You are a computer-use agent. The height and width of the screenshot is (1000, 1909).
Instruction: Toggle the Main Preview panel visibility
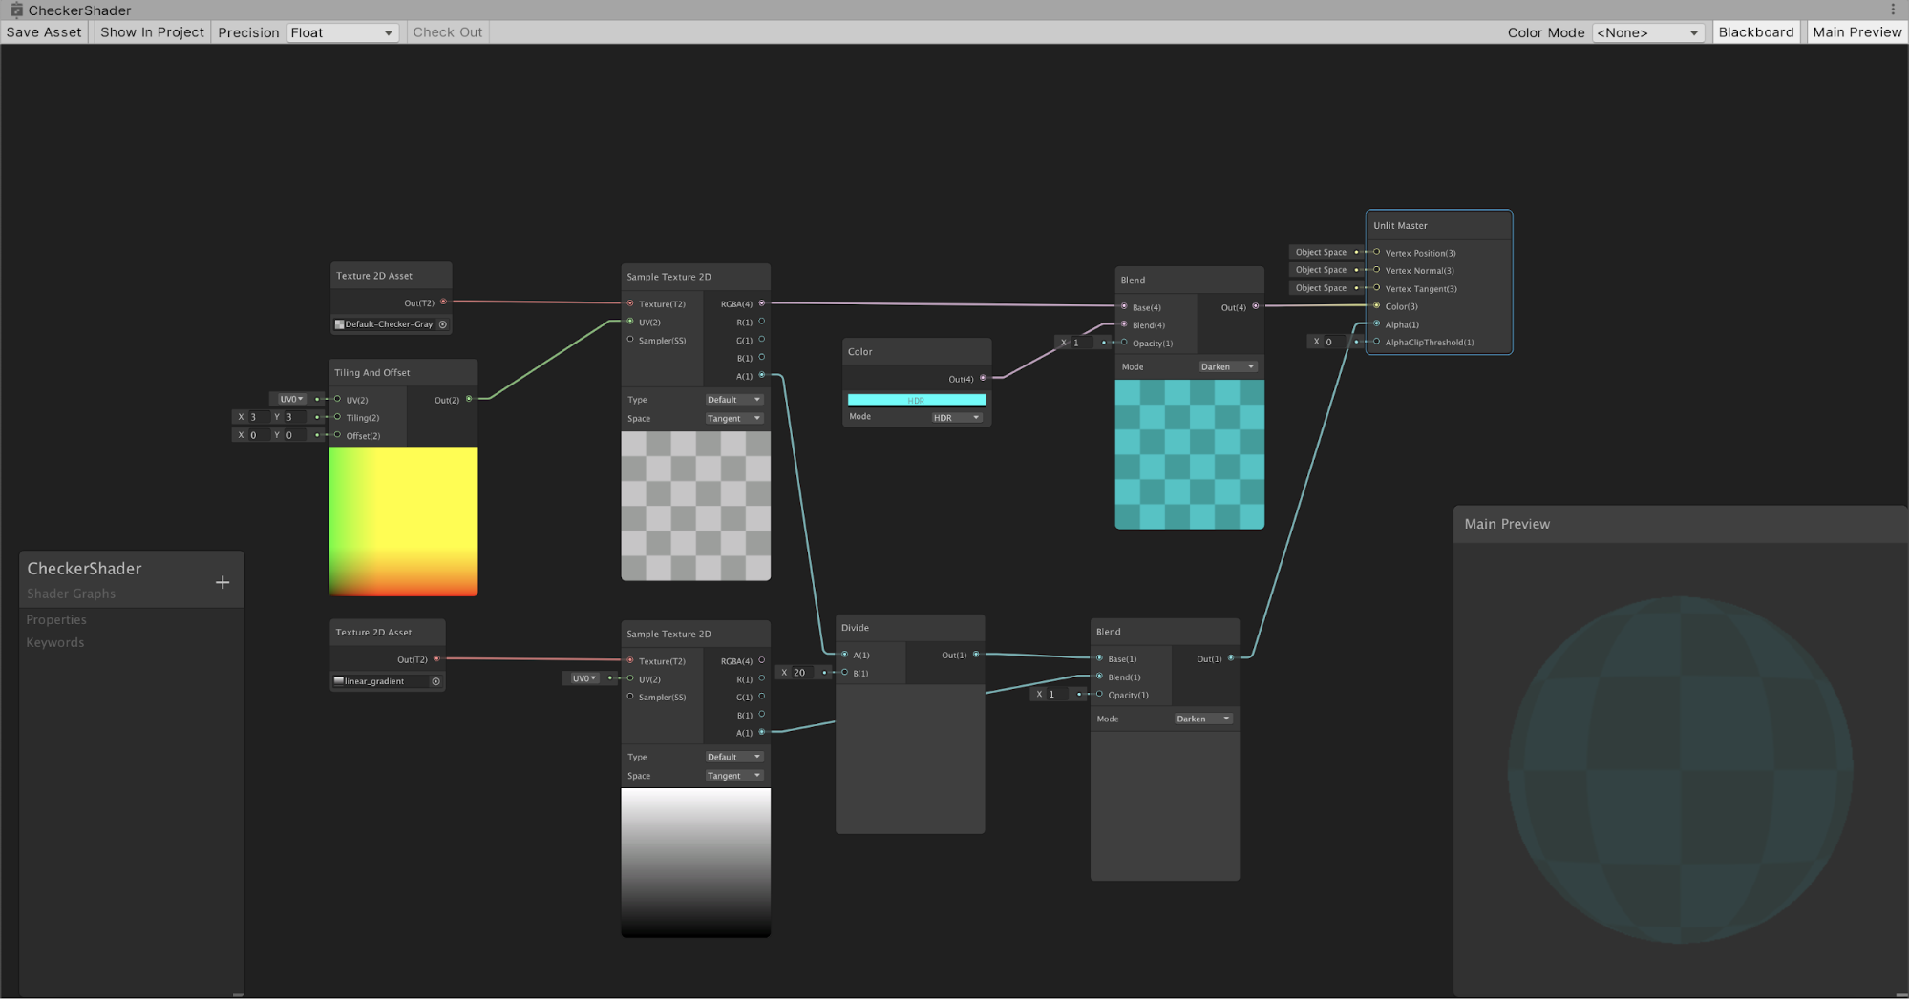[1856, 32]
